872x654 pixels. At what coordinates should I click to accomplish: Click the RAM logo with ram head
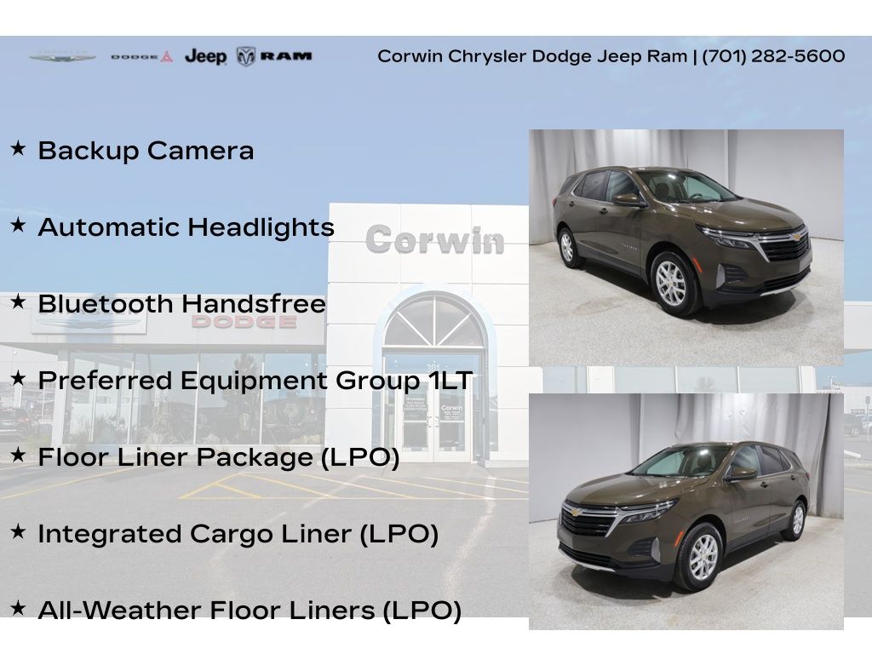click(x=274, y=56)
